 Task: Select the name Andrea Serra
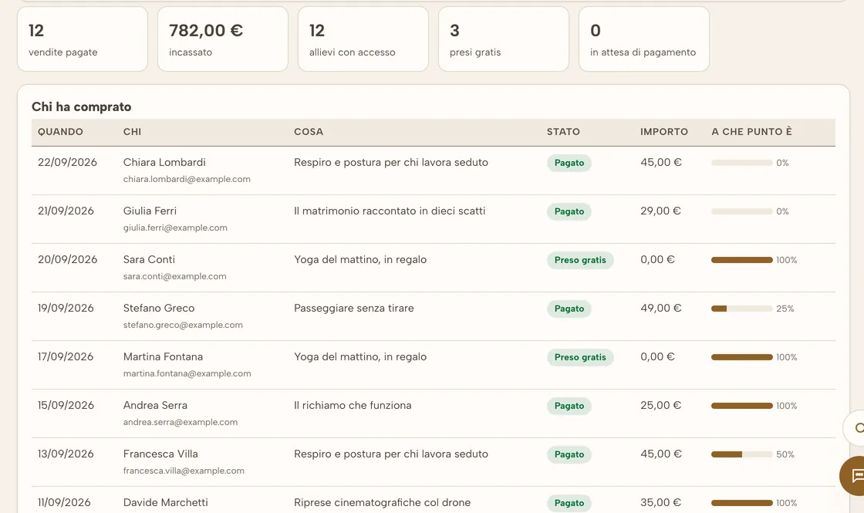[x=155, y=405]
